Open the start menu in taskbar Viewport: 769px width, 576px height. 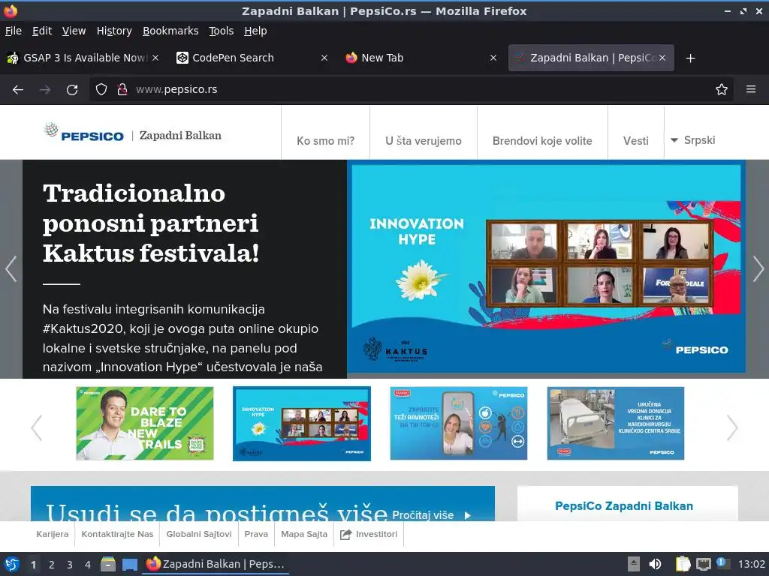click(12, 564)
